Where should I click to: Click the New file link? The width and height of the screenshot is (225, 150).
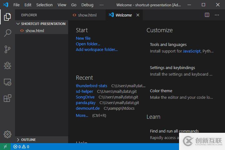coord(83,38)
